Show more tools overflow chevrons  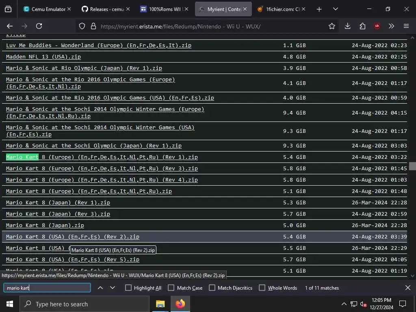[x=391, y=26]
